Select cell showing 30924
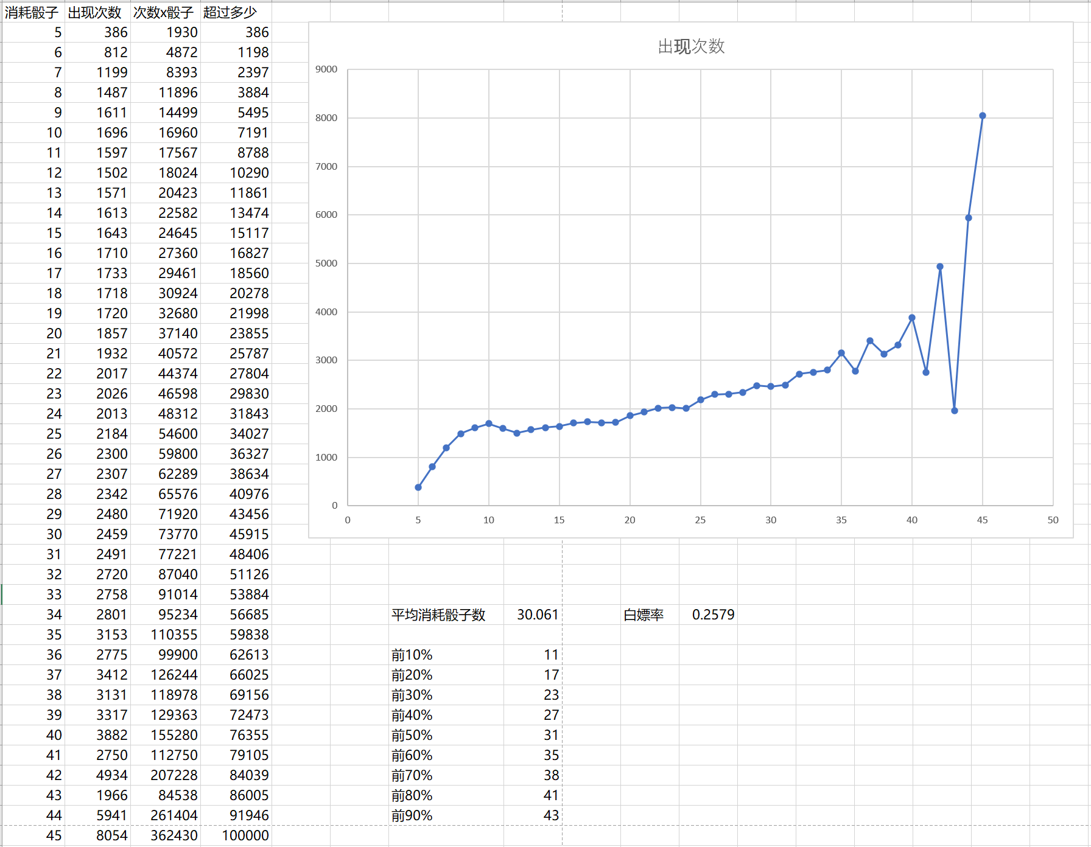Viewport: 1091px width, 847px height. pyautogui.click(x=165, y=293)
